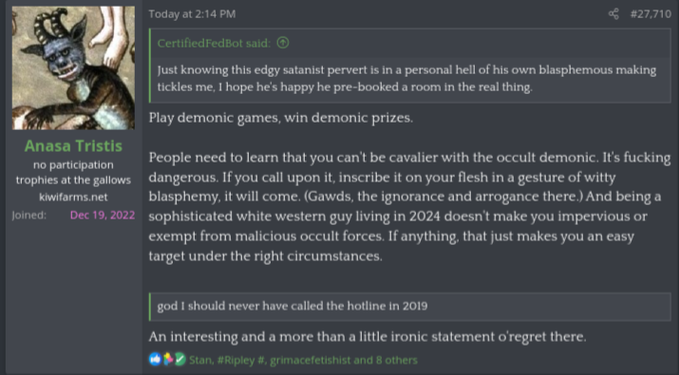The image size is (679, 375).
Task: Click '#Ripley #' in the reactions summary
Action: [241, 360]
